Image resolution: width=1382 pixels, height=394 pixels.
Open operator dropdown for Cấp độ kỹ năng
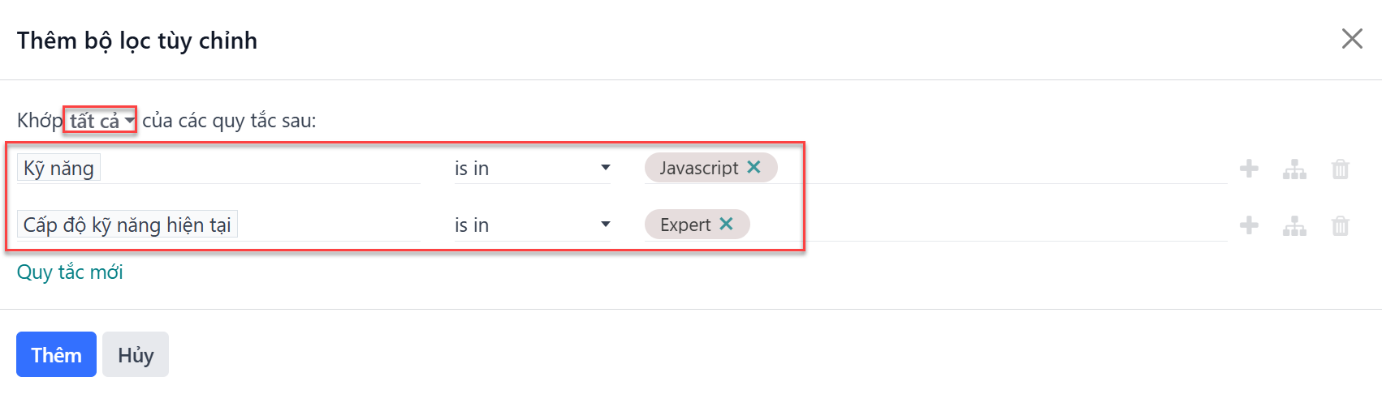(532, 225)
